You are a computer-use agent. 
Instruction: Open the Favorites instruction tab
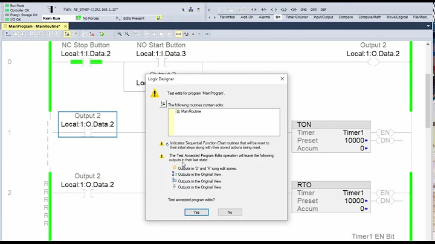click(x=227, y=17)
